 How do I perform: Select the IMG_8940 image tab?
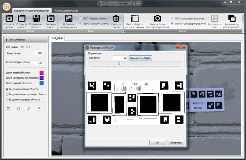point(57,38)
